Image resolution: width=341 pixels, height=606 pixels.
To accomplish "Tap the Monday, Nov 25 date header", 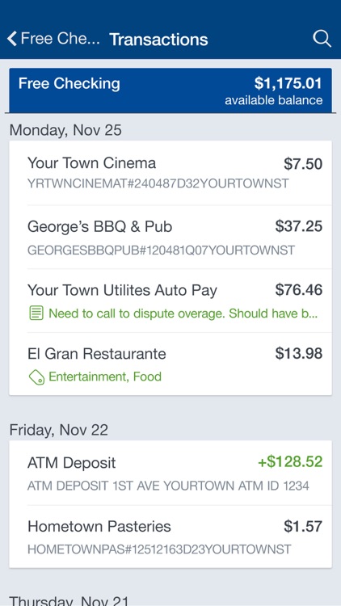I will coord(65,130).
